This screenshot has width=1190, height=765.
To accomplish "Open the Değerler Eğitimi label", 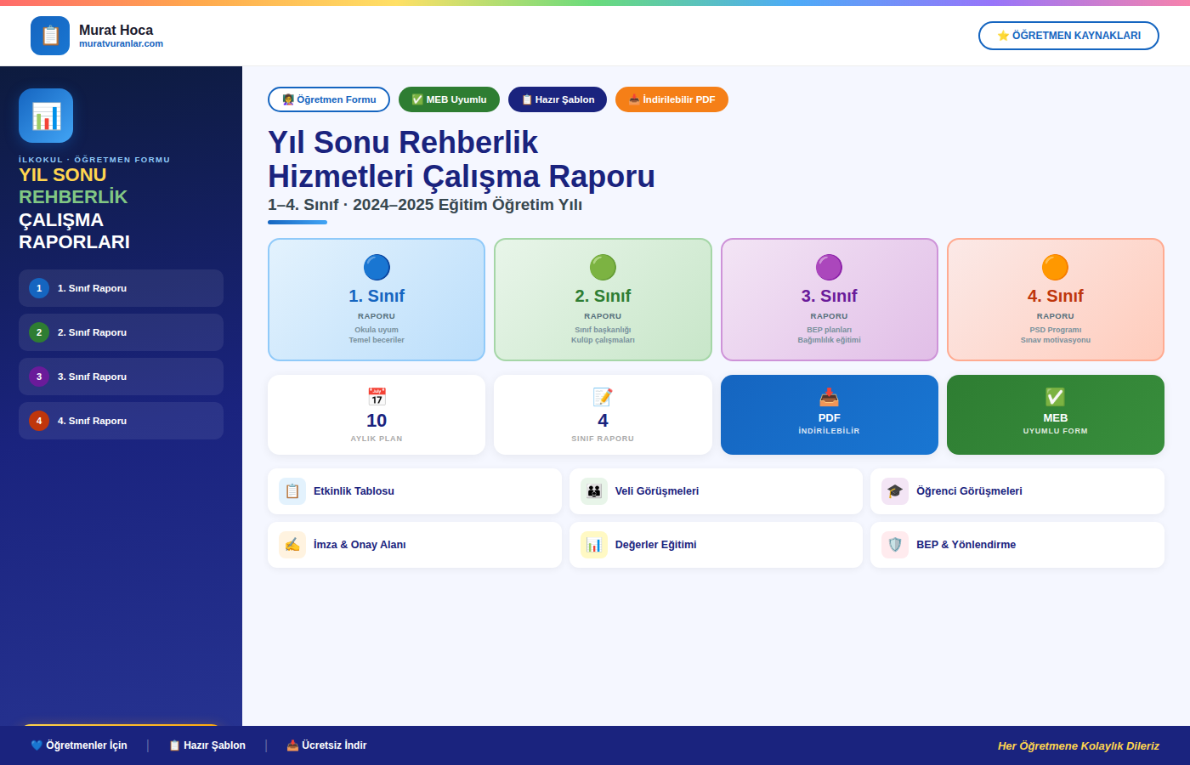I will tap(655, 545).
